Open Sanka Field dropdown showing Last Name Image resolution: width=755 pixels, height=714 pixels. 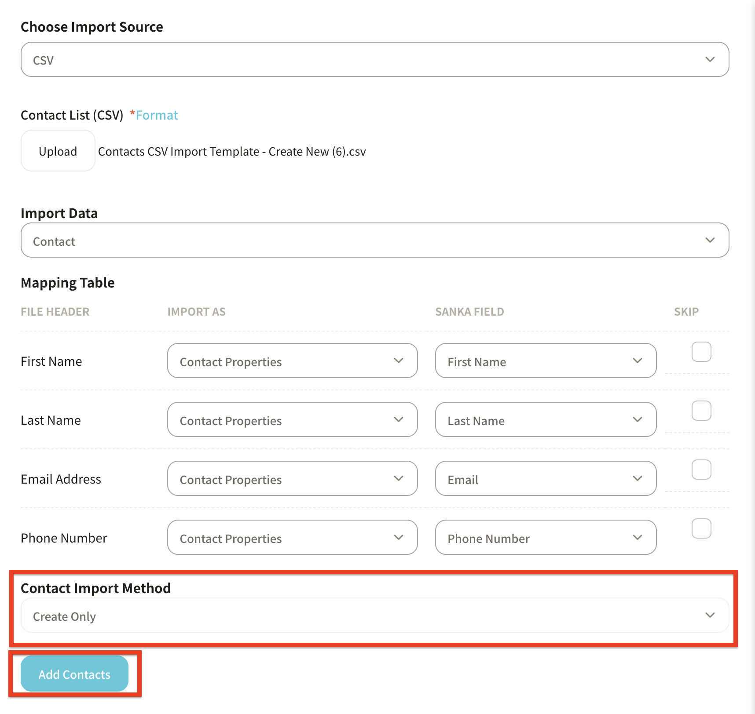(x=545, y=420)
